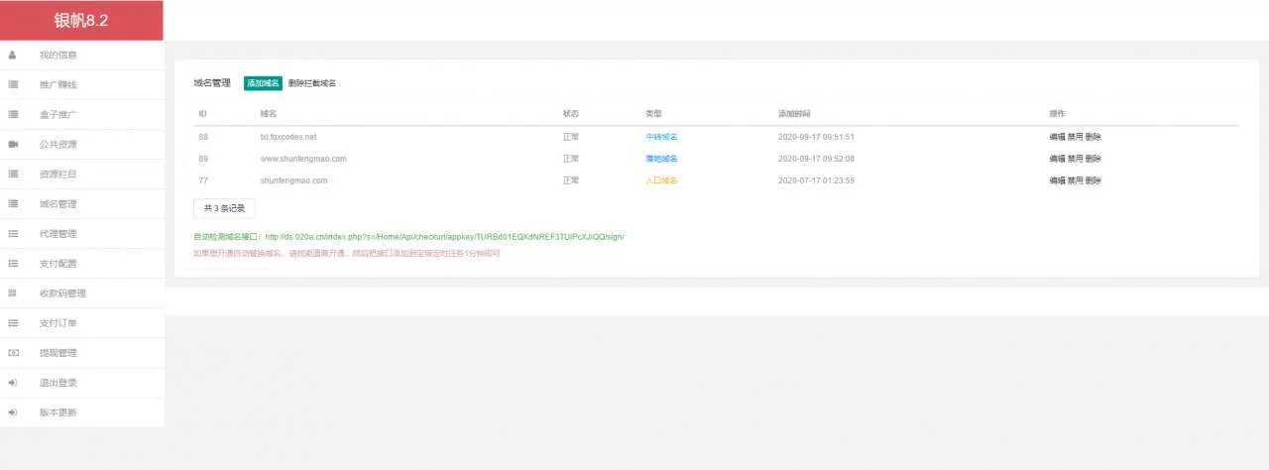Go to 盒子推广 in the sidebar
The image size is (1269, 470).
point(58,115)
